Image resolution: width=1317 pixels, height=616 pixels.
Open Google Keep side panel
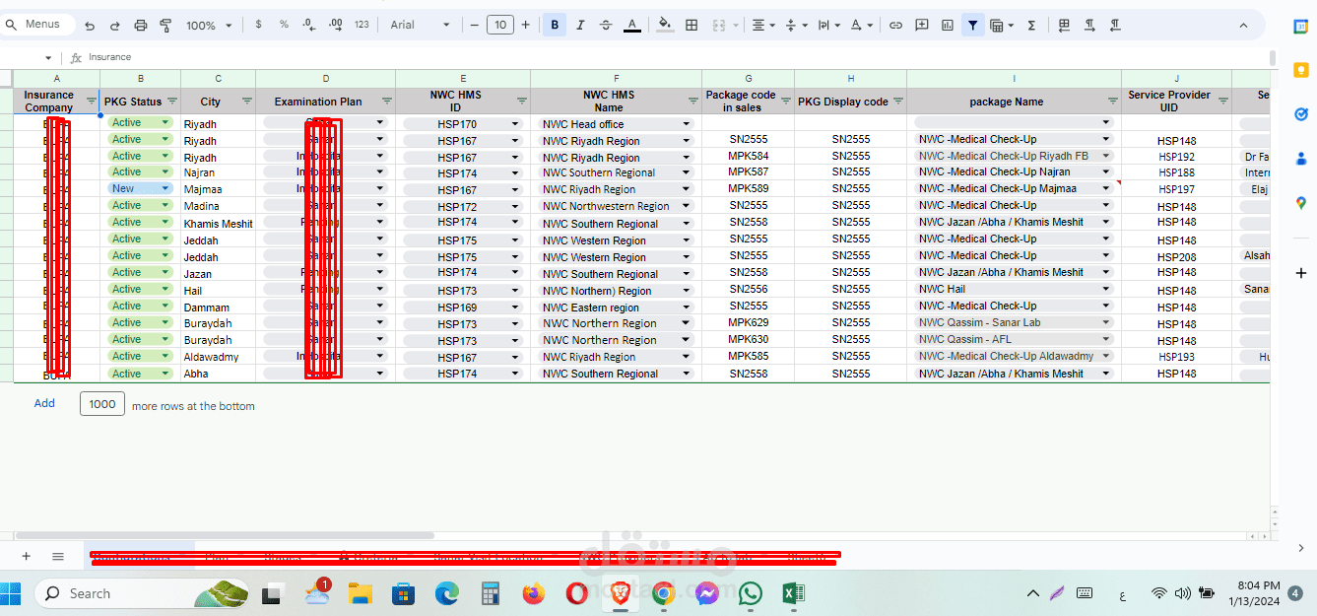point(1300,71)
